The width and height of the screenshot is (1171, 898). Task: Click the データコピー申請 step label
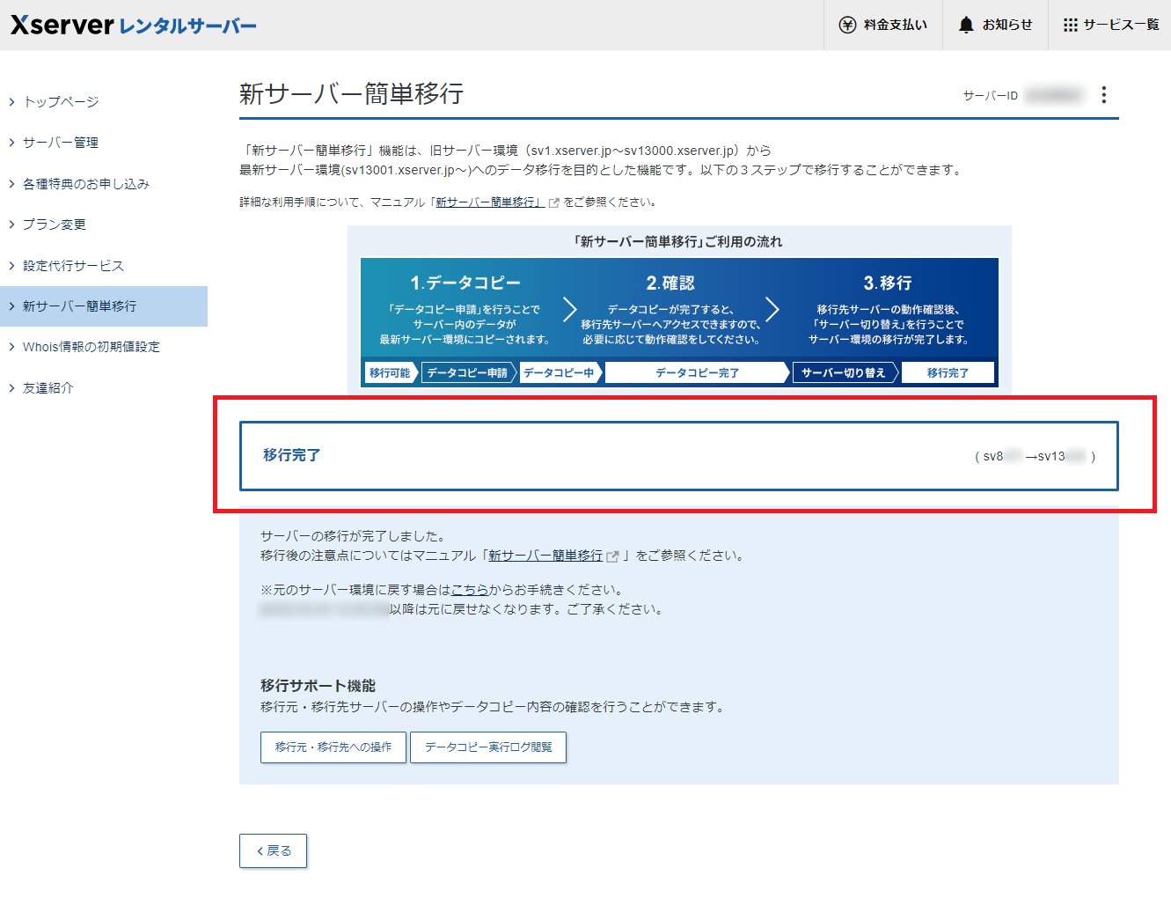[x=467, y=373]
